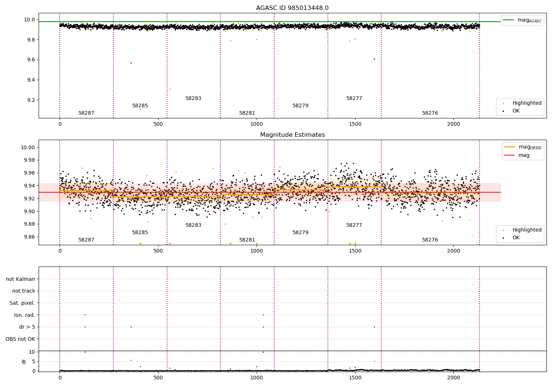Click orange highlighted point near 9.1 magnitude
Viewport: 552px width, 386px height.
point(140,109)
